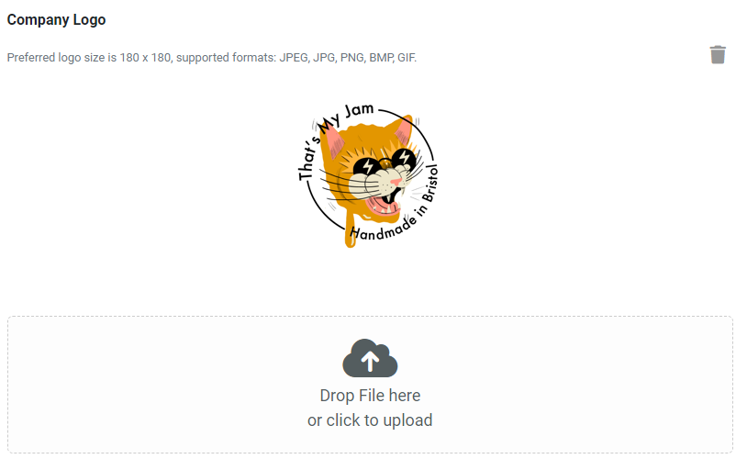Click the "Company Logo" heading
Image resolution: width=747 pixels, height=459 pixels.
(56, 19)
